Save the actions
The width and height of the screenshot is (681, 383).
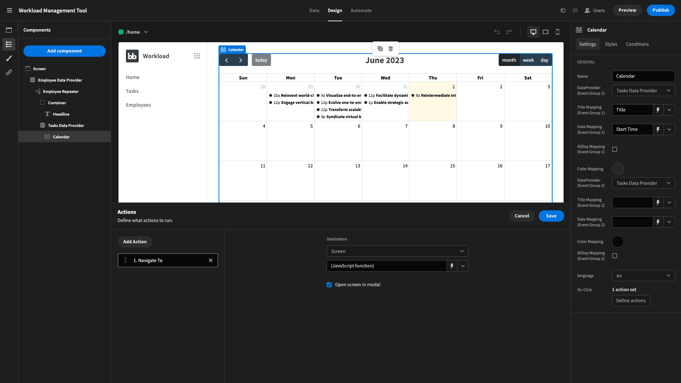551,216
